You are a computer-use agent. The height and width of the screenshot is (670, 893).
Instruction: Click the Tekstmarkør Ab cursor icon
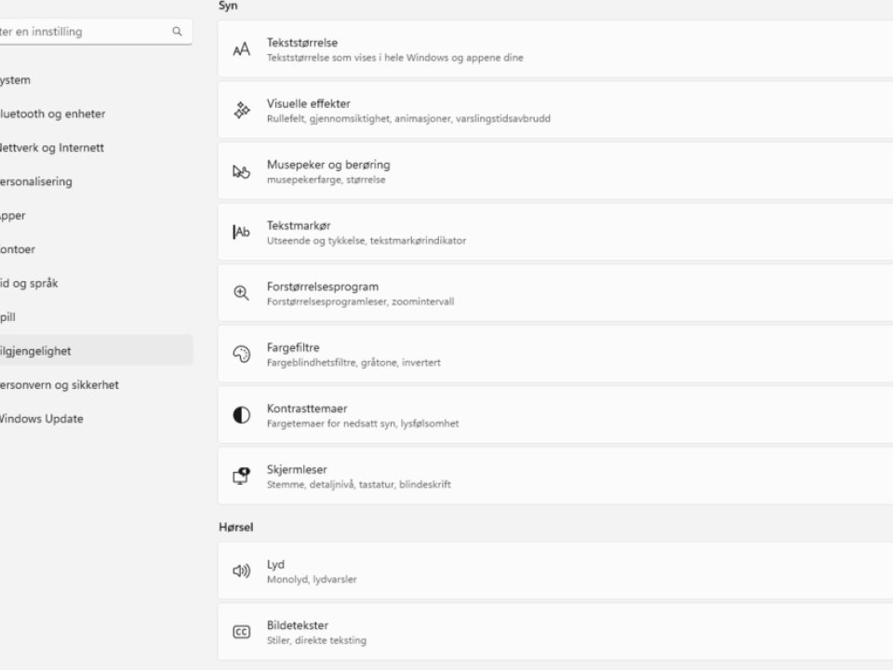[242, 232]
